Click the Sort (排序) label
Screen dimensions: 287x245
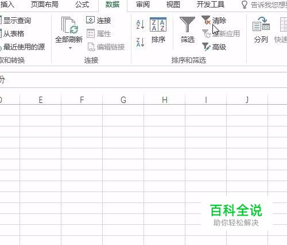(x=158, y=40)
